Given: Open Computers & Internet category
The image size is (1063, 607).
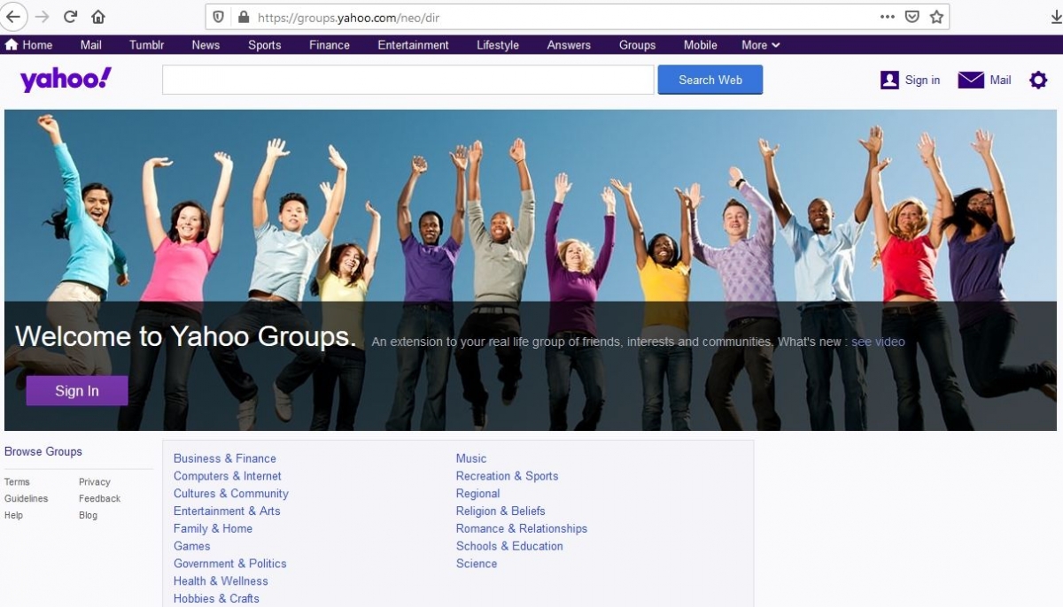Looking at the screenshot, I should click(228, 476).
